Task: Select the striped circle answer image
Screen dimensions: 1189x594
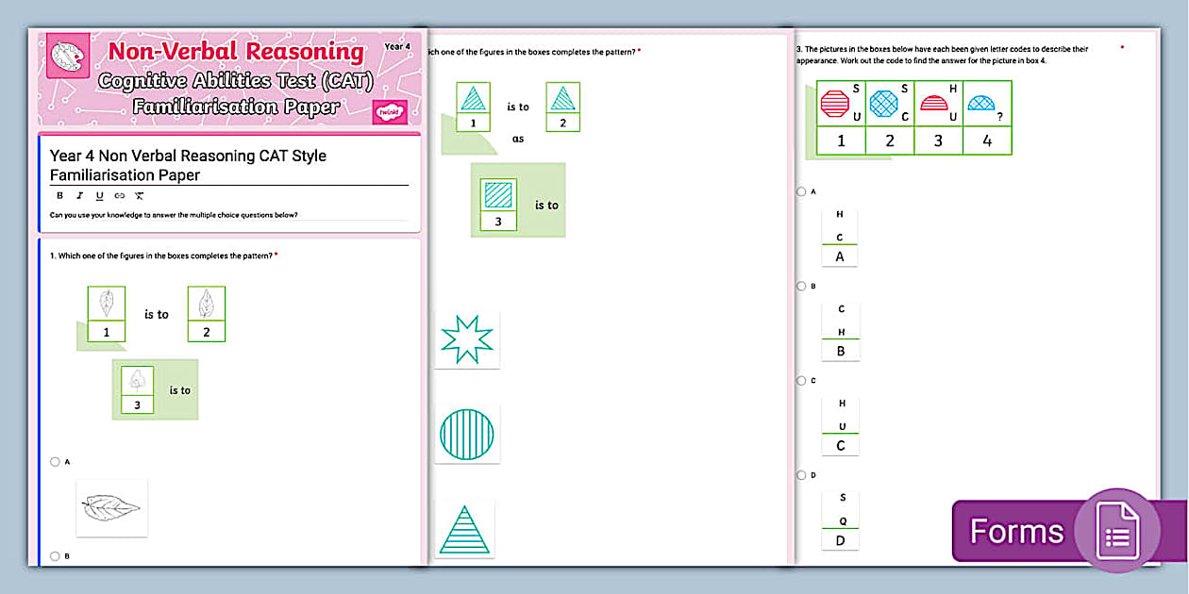Action: click(x=467, y=435)
